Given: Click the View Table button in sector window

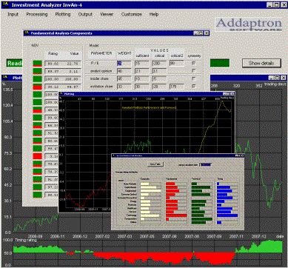Looking at the screenshot, I should [x=155, y=164].
